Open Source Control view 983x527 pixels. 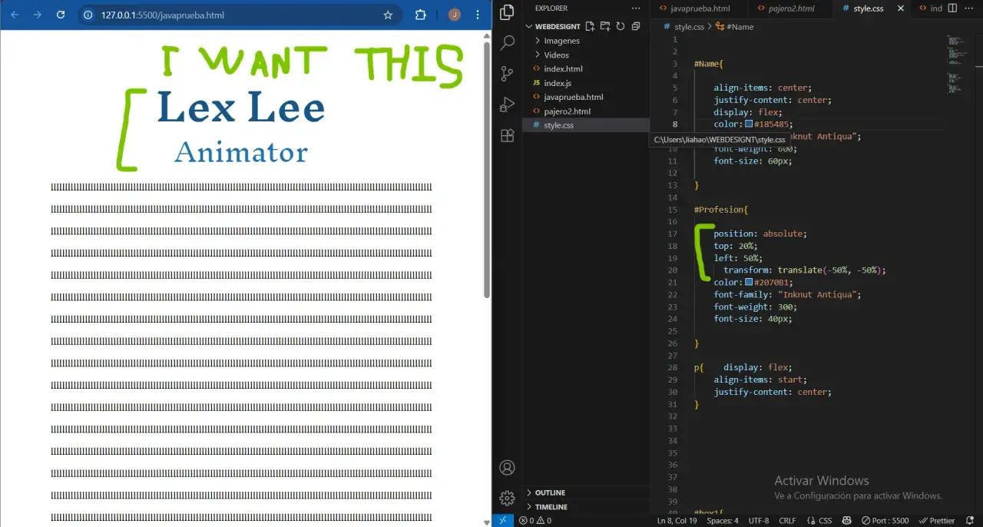(x=507, y=74)
